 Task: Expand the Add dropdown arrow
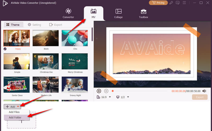tap(18, 107)
